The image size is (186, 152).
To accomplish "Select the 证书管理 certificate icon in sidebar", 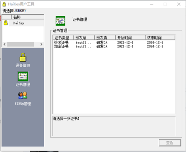I will 23,76.
